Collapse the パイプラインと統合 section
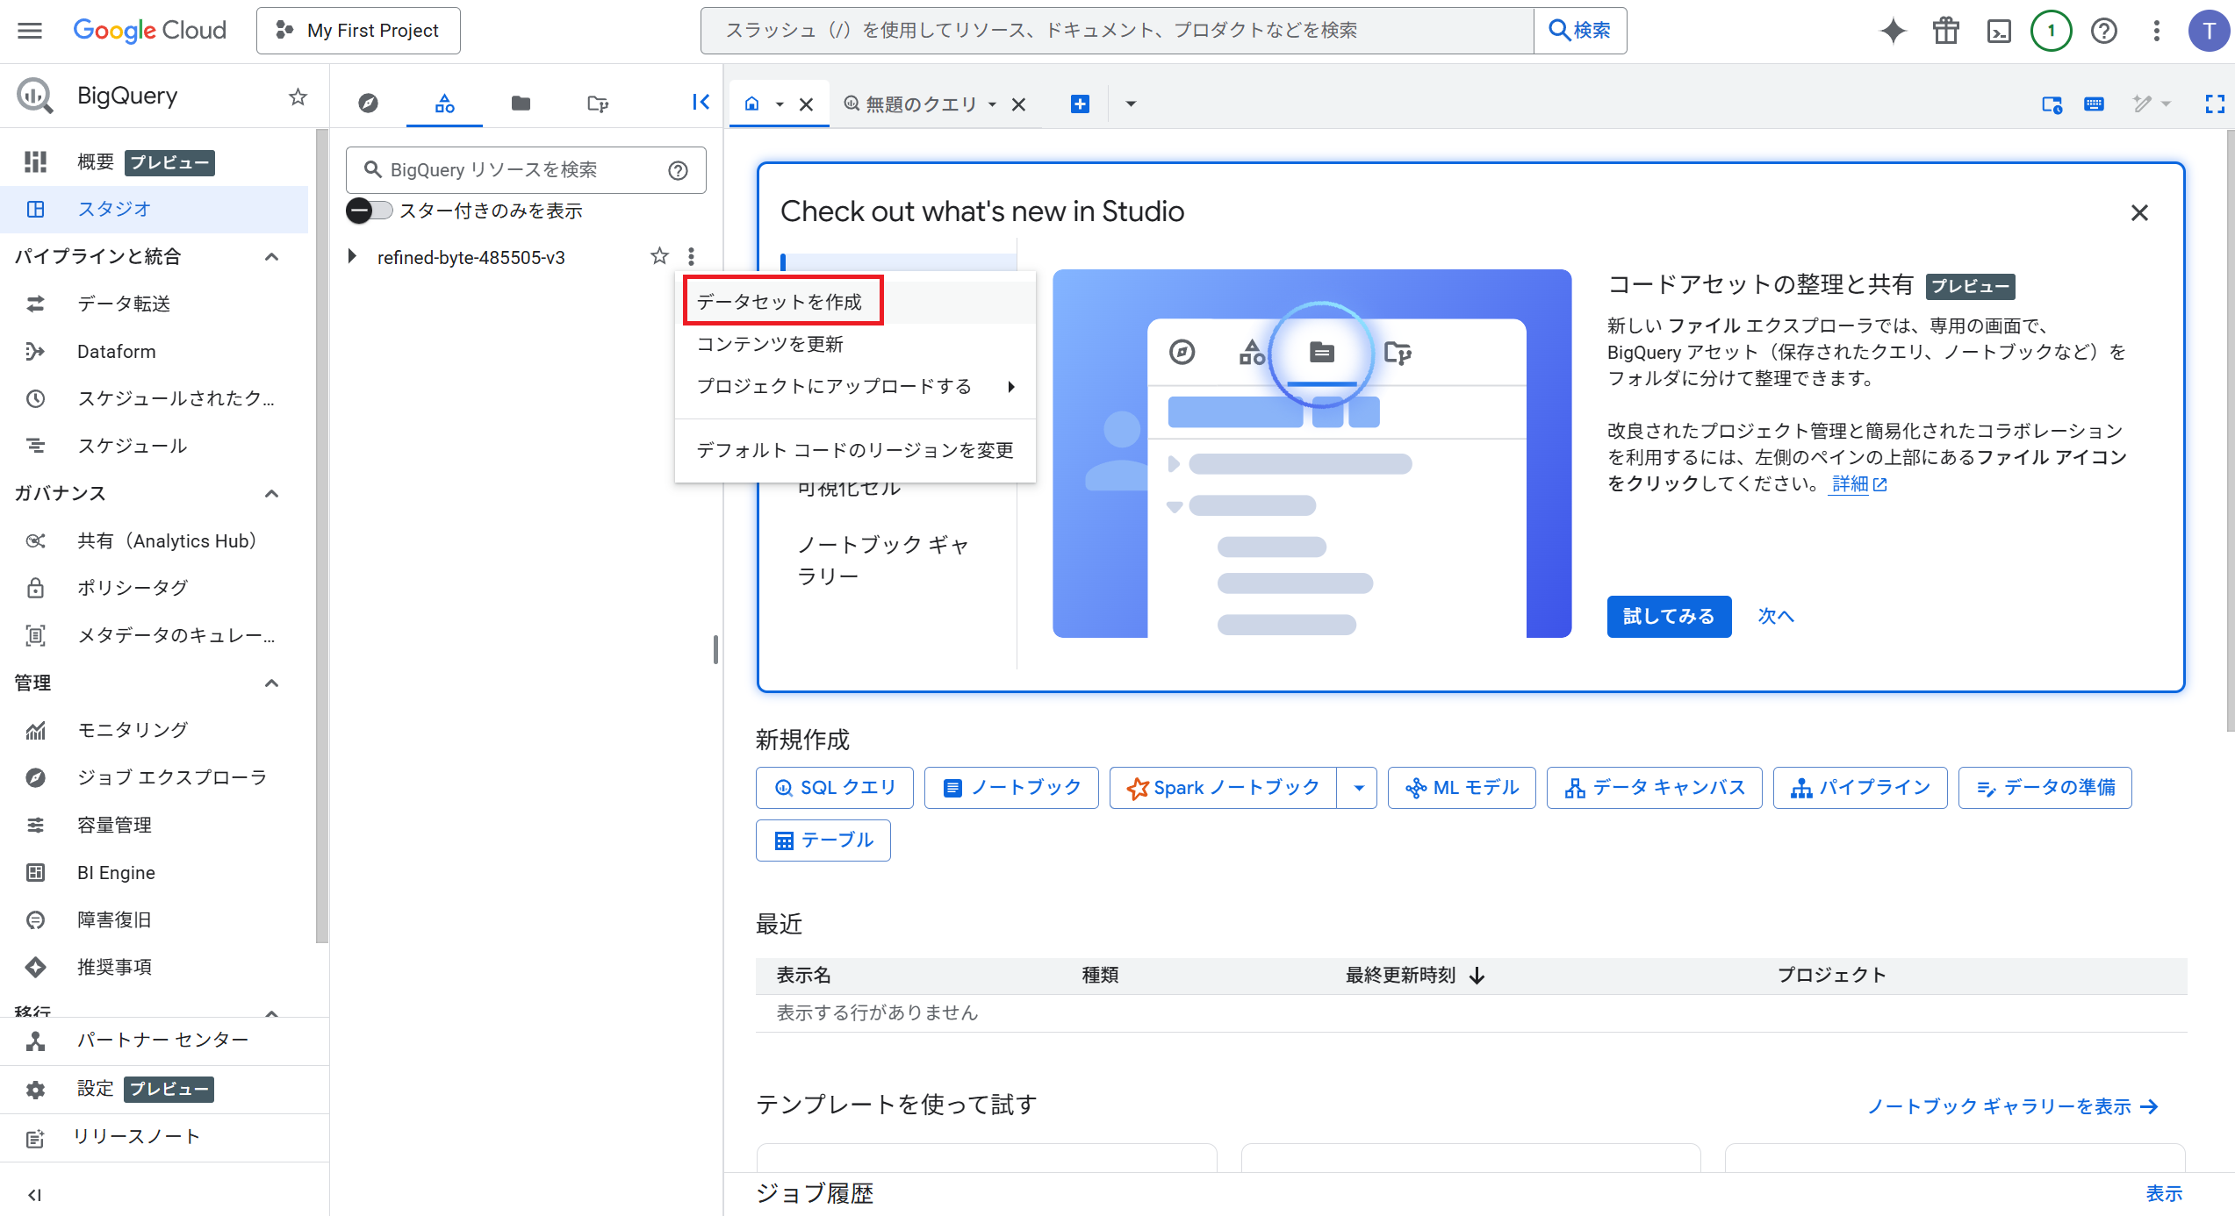2235x1216 pixels. tap(272, 256)
